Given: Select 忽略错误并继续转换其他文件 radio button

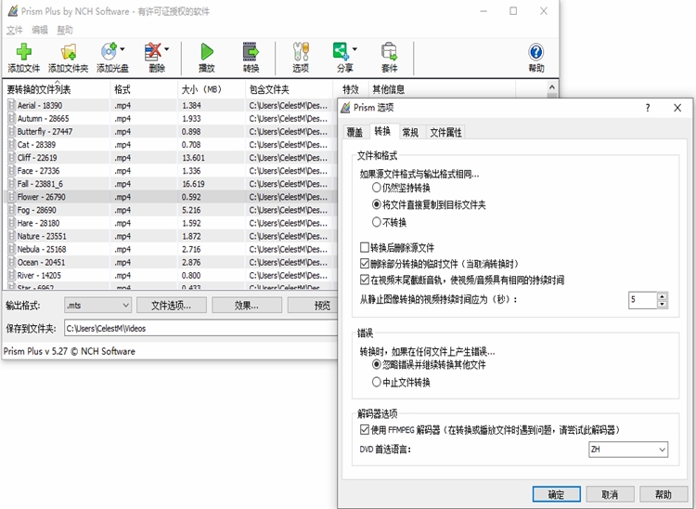Looking at the screenshot, I should click(377, 365).
